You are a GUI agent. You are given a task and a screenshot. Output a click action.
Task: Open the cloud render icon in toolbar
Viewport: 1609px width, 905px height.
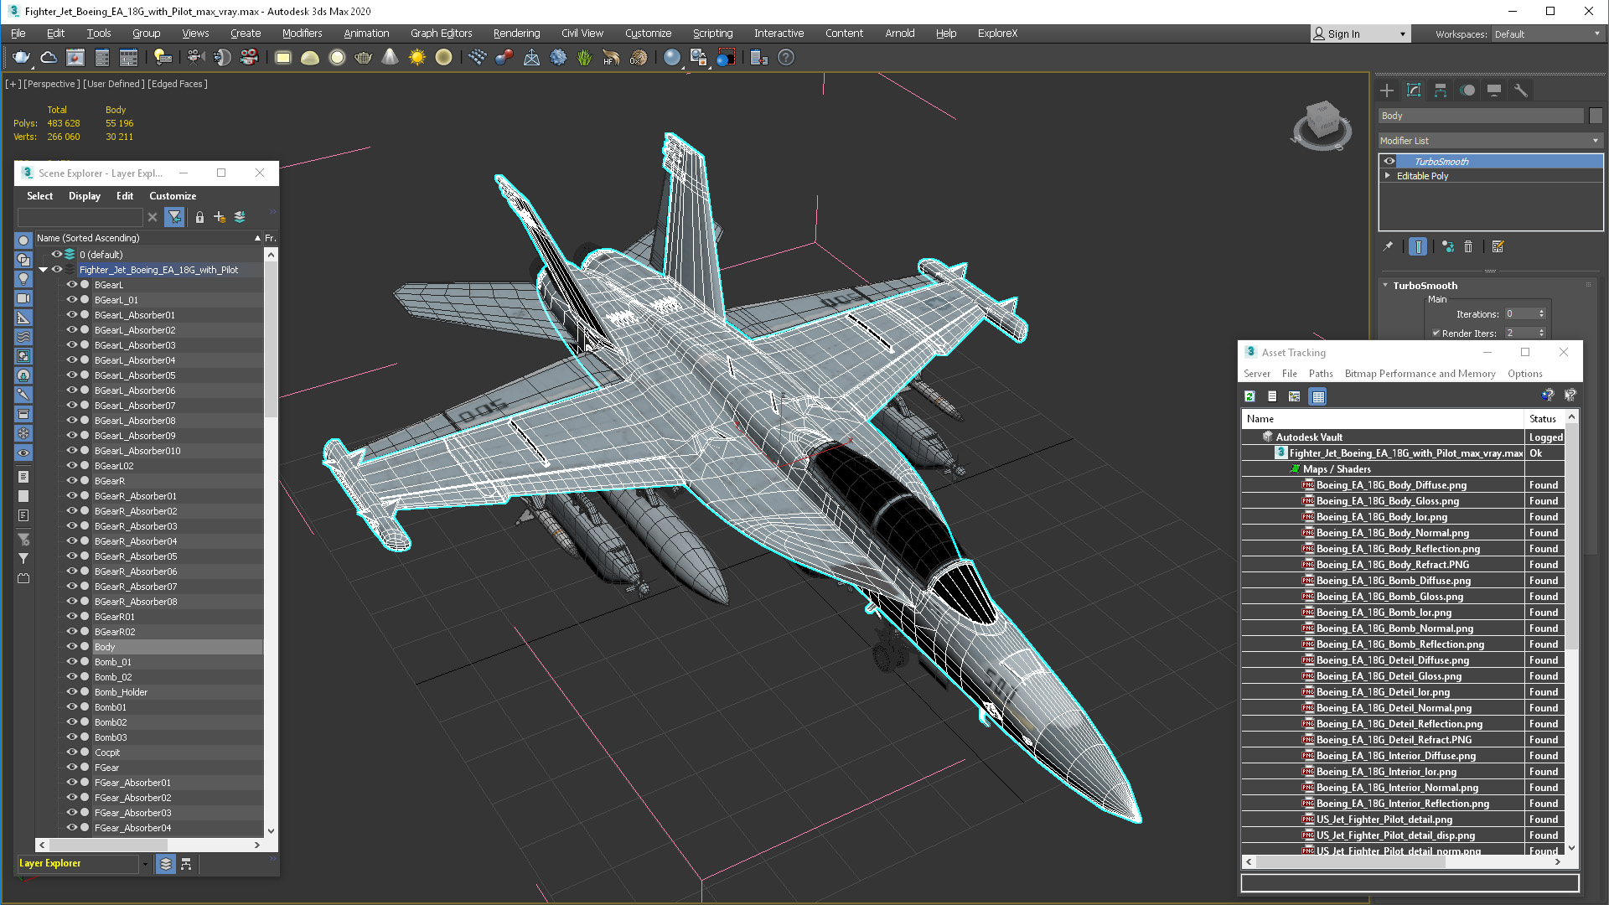[49, 57]
